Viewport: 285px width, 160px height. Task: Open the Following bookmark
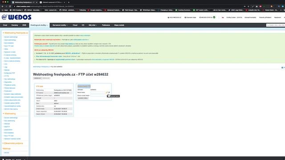click(x=81, y=10)
